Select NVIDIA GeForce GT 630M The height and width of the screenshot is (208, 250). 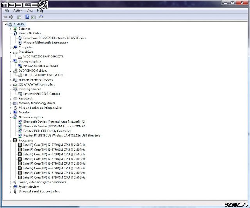click(x=41, y=66)
